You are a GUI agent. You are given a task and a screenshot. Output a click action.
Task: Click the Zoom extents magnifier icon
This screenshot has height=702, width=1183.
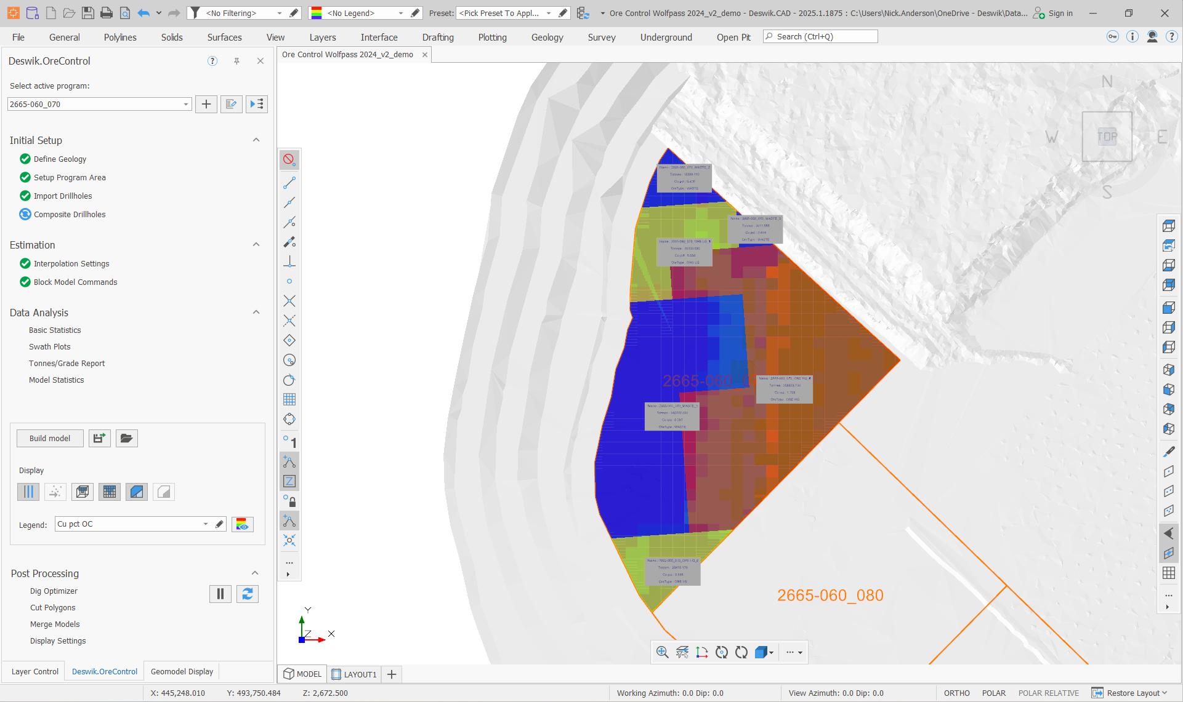662,652
